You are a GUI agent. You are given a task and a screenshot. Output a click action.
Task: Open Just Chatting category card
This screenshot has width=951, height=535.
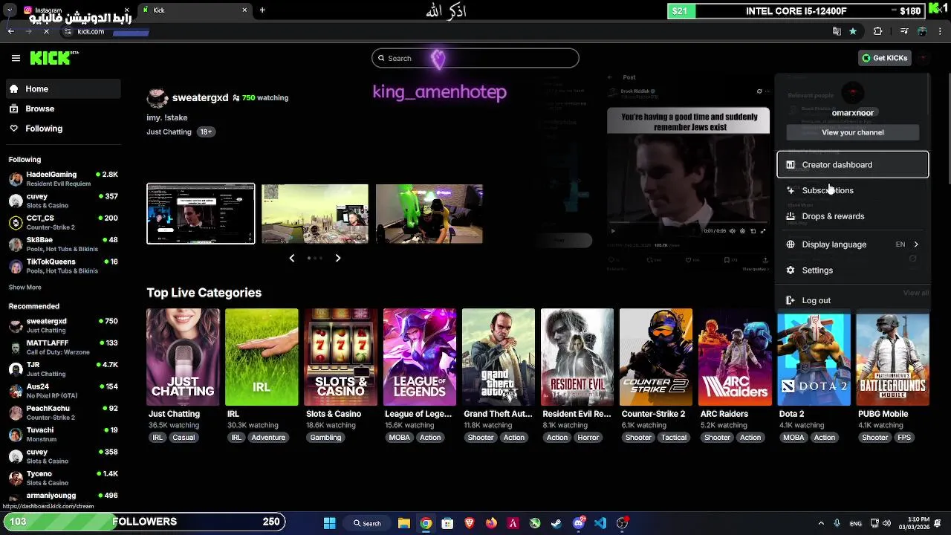(183, 357)
